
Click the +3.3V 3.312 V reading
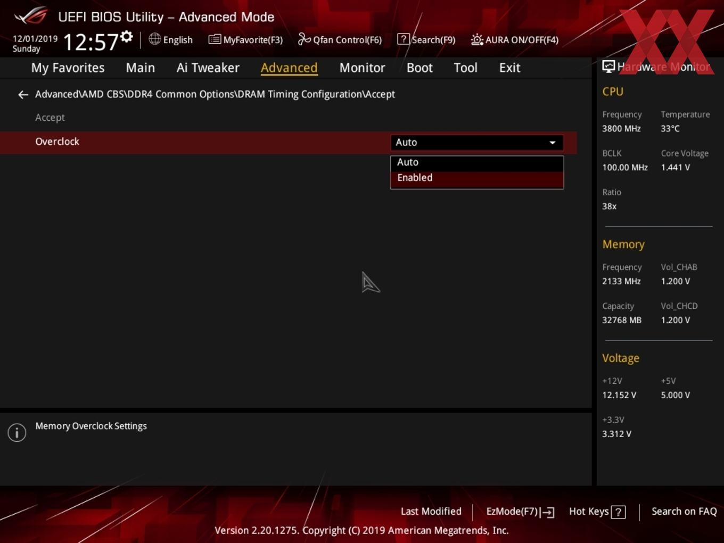pyautogui.click(x=617, y=434)
